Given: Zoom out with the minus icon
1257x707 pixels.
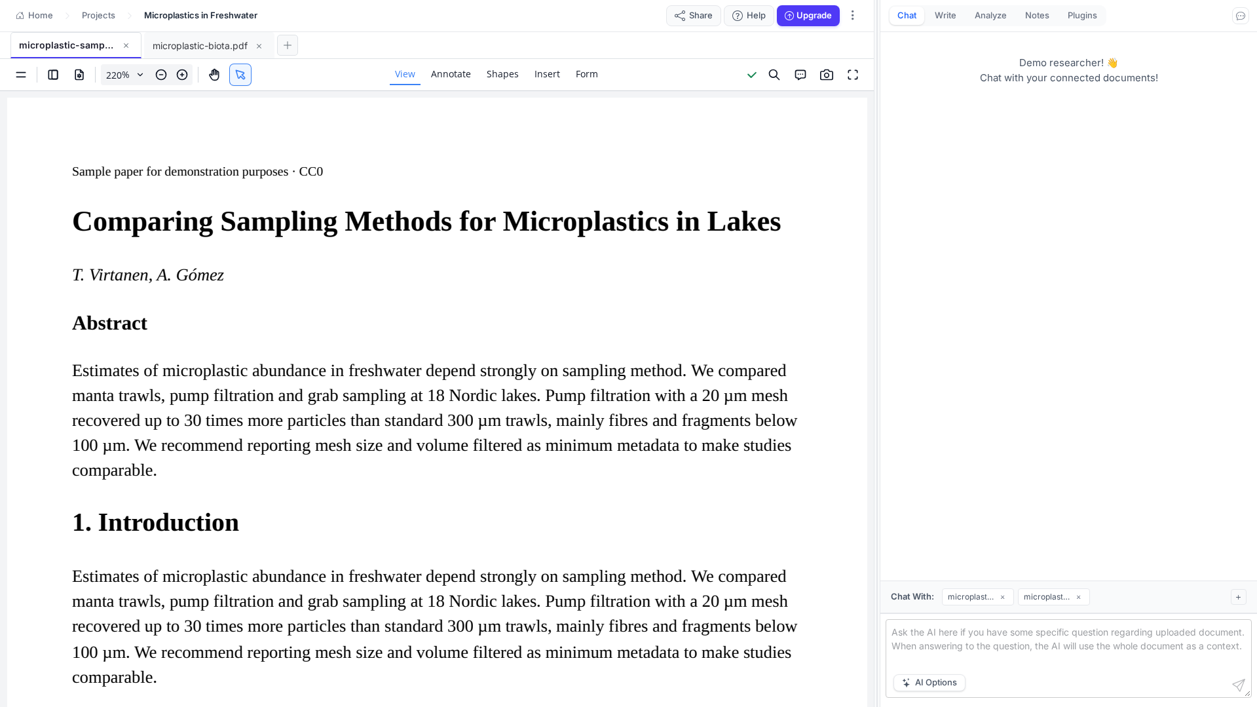Looking at the screenshot, I should [x=161, y=75].
